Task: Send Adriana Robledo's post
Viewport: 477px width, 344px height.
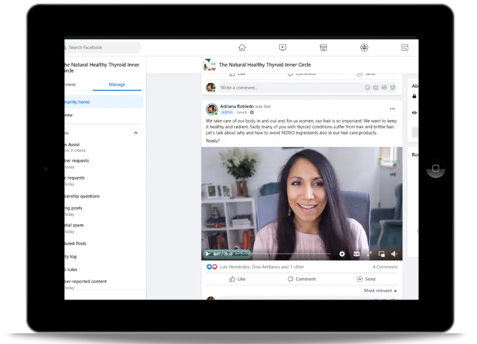Action: tap(366, 279)
